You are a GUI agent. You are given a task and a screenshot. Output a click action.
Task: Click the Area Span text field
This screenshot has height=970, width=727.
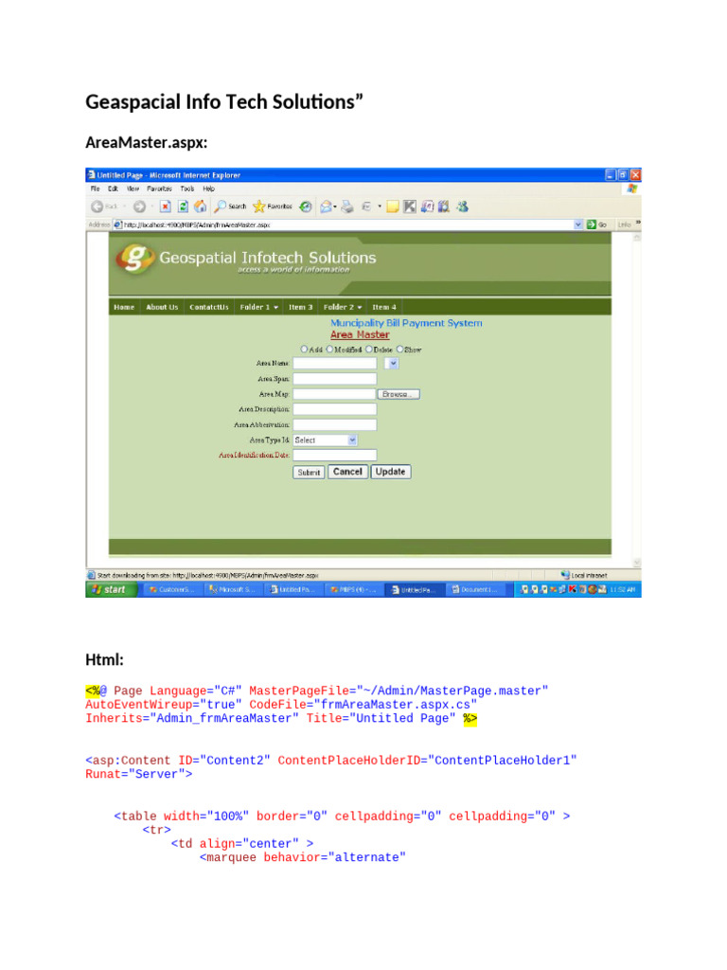pyautogui.click(x=334, y=378)
